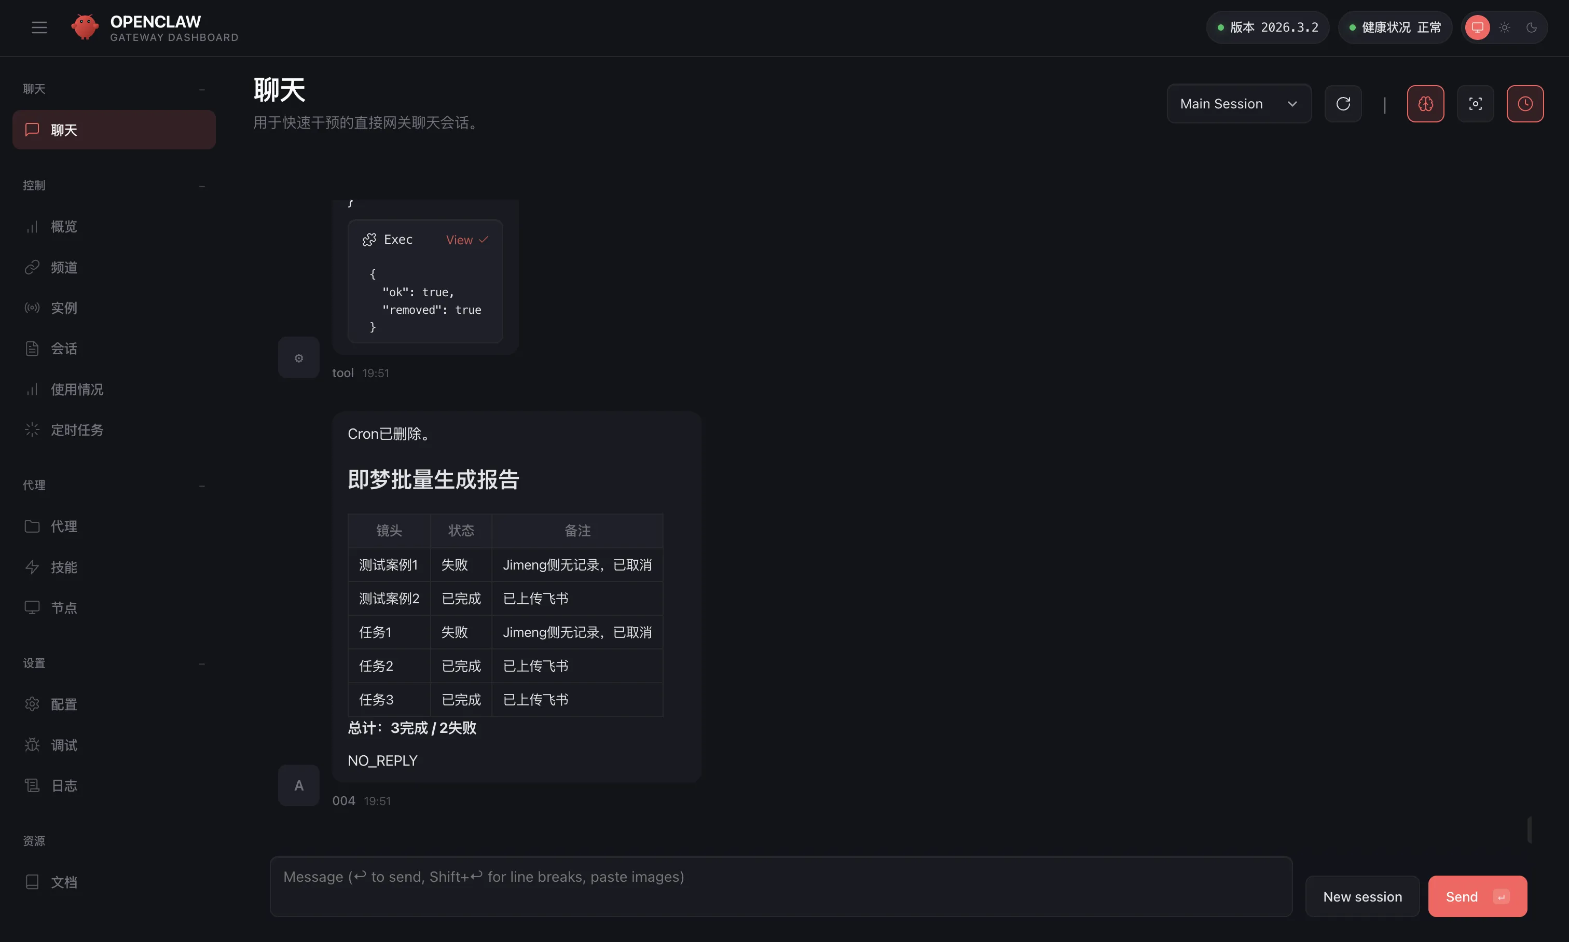The height and width of the screenshot is (942, 1569).
Task: Click the focus/scan icon near the brain icon
Action: pos(1476,103)
